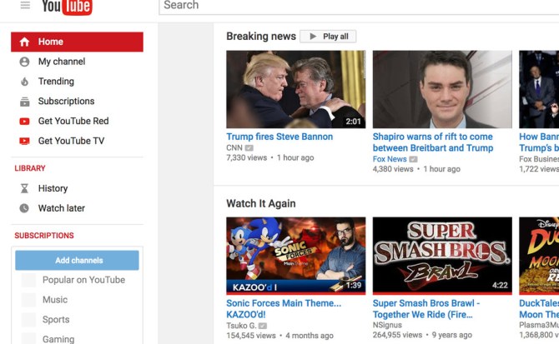Click '4,380 views • 1 hour ago' text
Viewport: 559px width, 344px height.
tap(416, 169)
